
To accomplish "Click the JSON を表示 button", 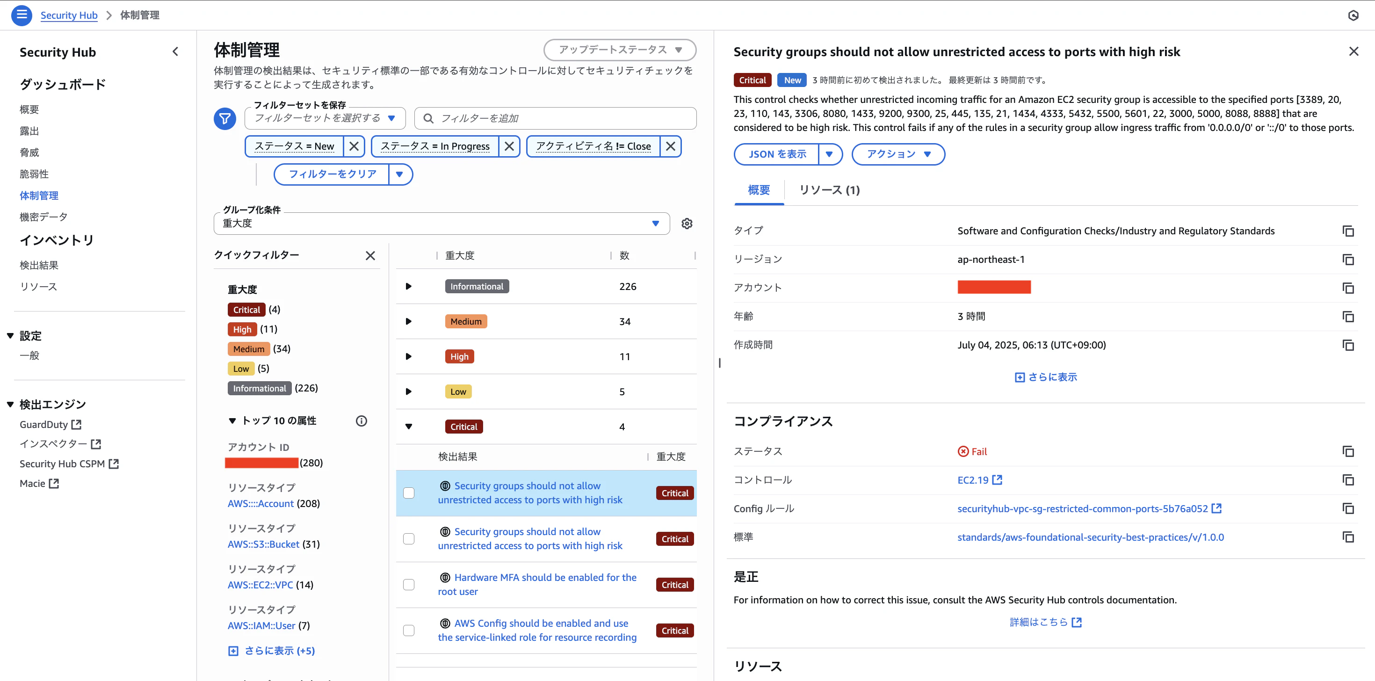I will point(777,154).
